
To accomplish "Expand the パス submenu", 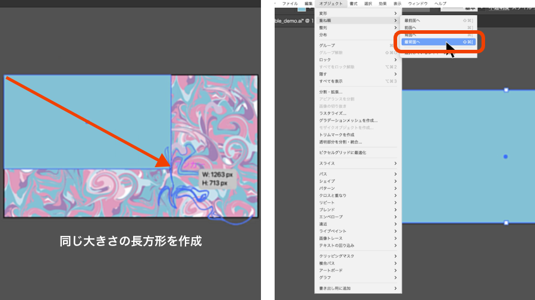I will [x=358, y=174].
